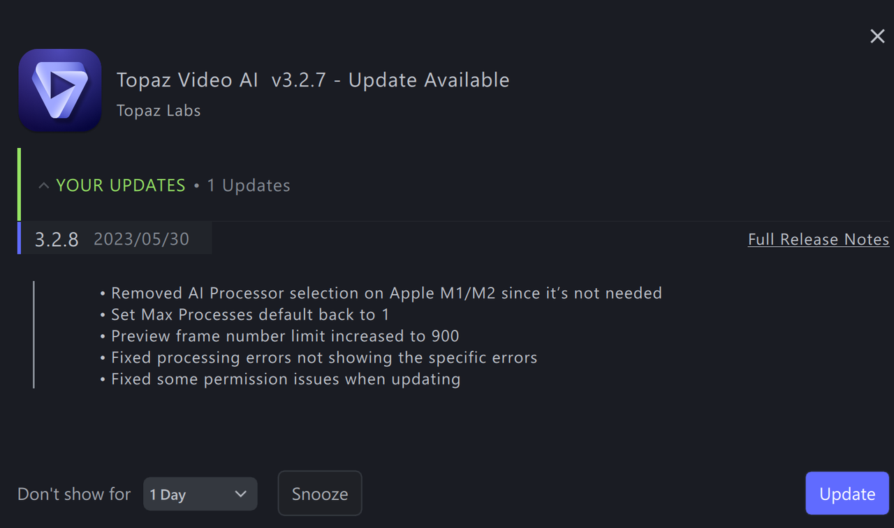Open the snooze duration dropdown showing 1 Day
This screenshot has width=894, height=528.
pyautogui.click(x=200, y=493)
